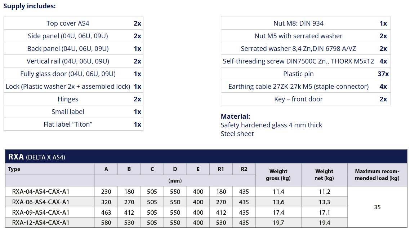Click the "RXA-12-AS4-CAX-A1" row label

coord(41,223)
